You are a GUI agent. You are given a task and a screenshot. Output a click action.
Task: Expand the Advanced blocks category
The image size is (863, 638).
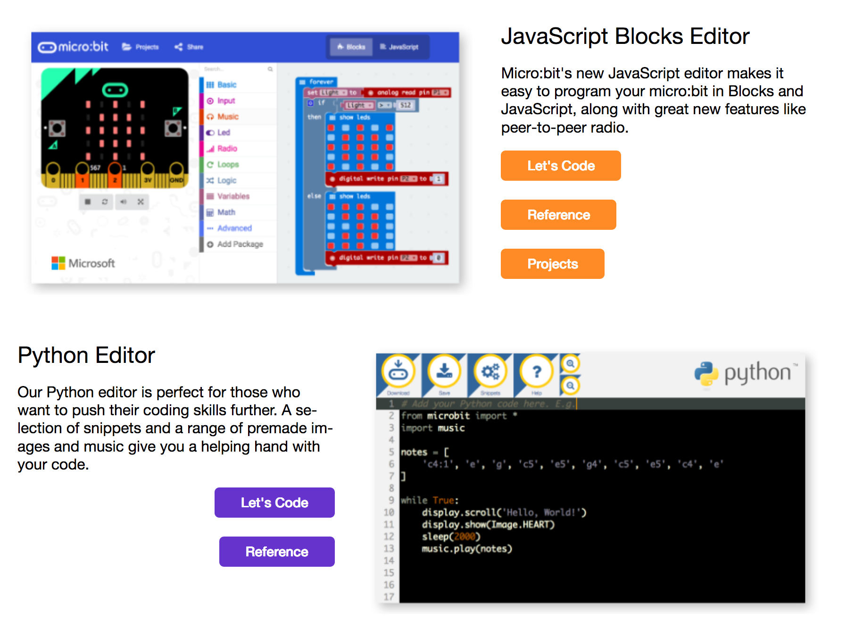(234, 228)
